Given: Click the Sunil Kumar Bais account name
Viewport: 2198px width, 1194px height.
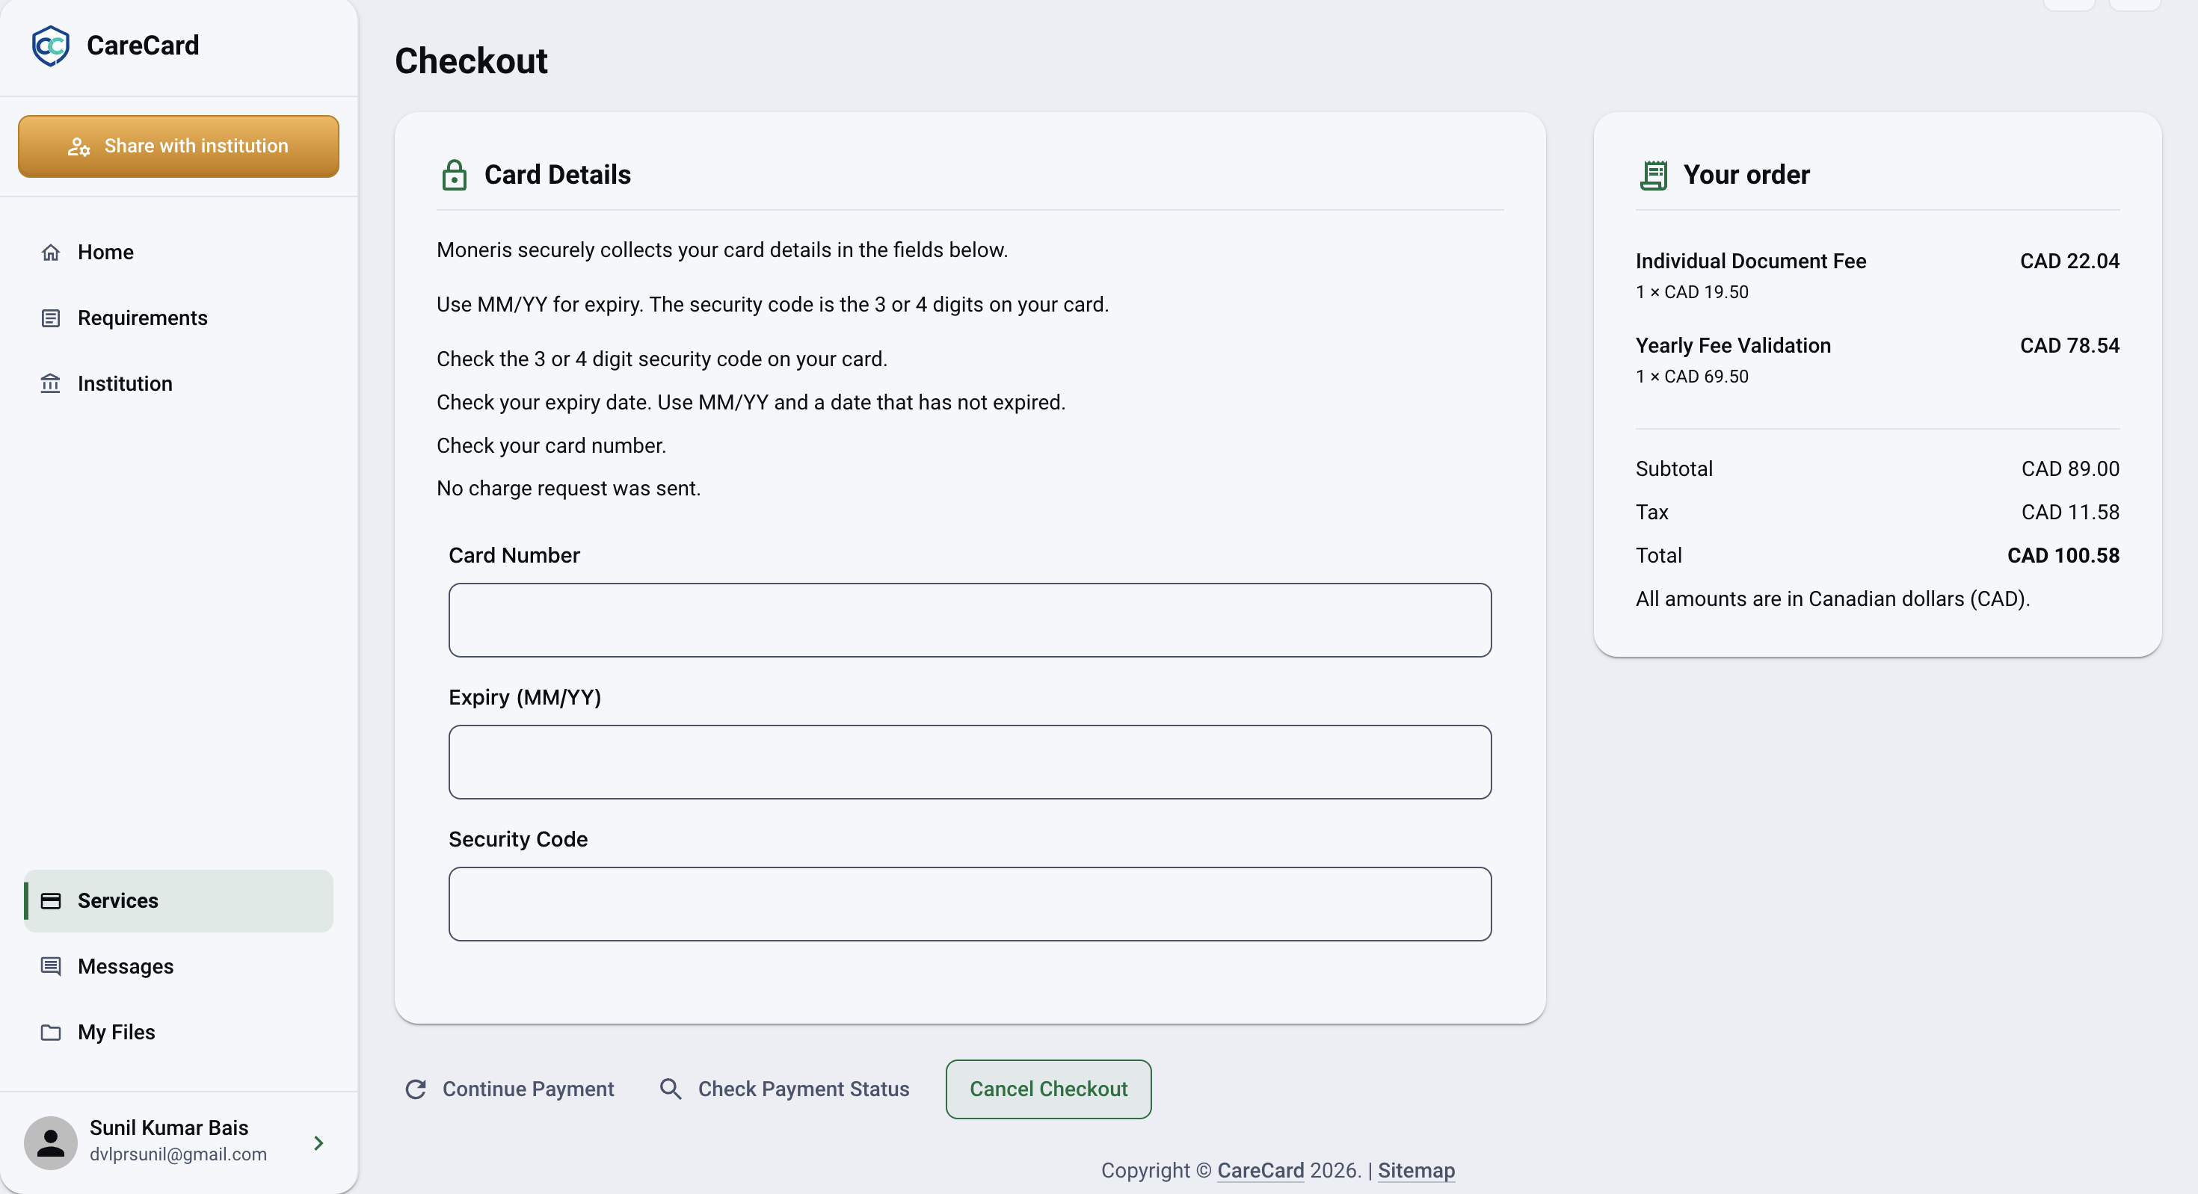Looking at the screenshot, I should point(169,1128).
